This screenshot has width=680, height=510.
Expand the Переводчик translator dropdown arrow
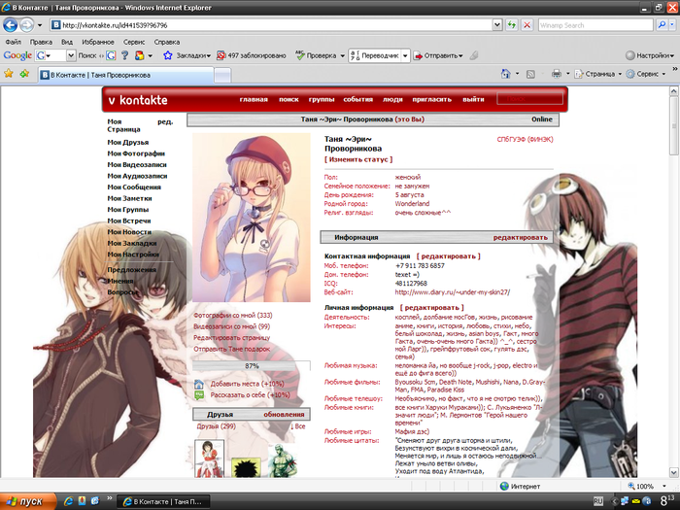point(405,55)
